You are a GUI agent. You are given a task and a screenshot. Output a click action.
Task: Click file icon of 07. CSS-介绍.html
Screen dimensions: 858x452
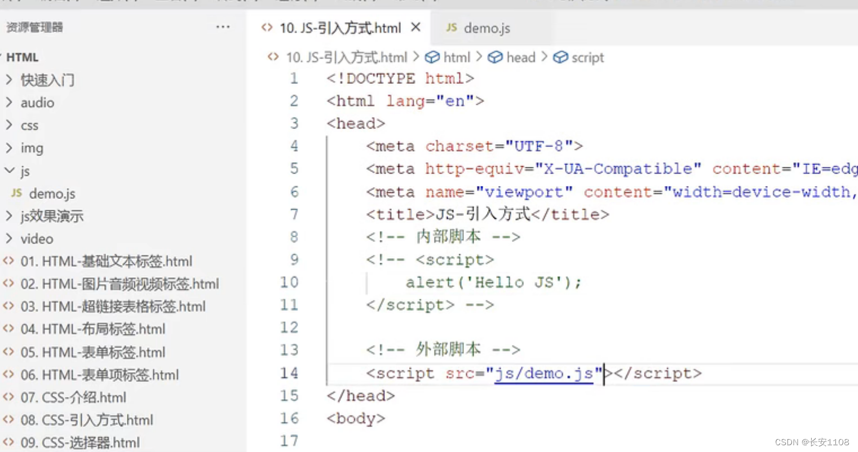pos(8,397)
